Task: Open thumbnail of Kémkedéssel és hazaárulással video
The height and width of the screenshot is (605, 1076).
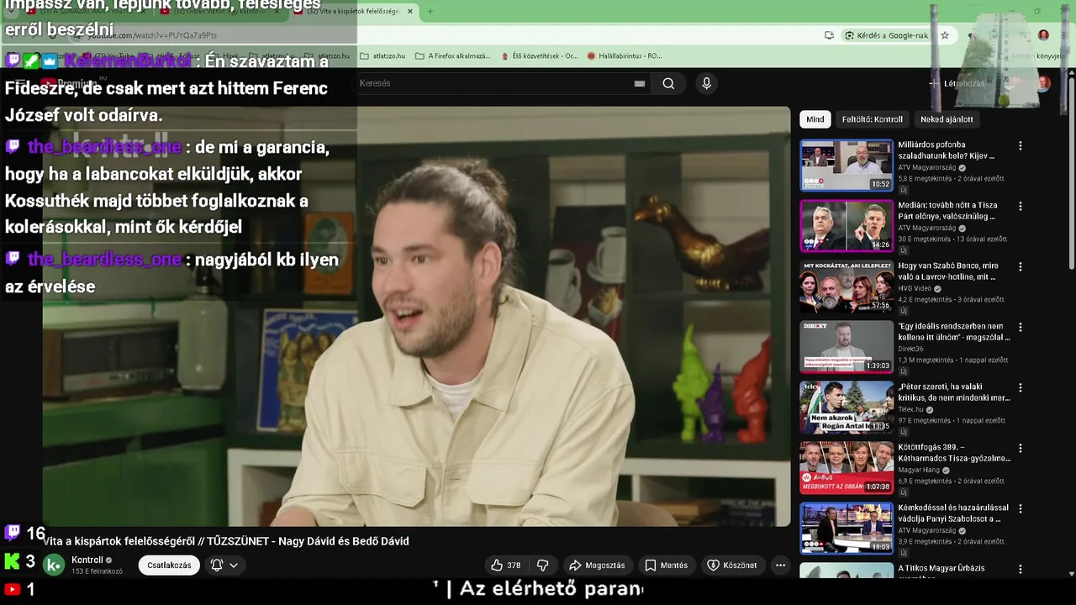Action: [x=847, y=529]
